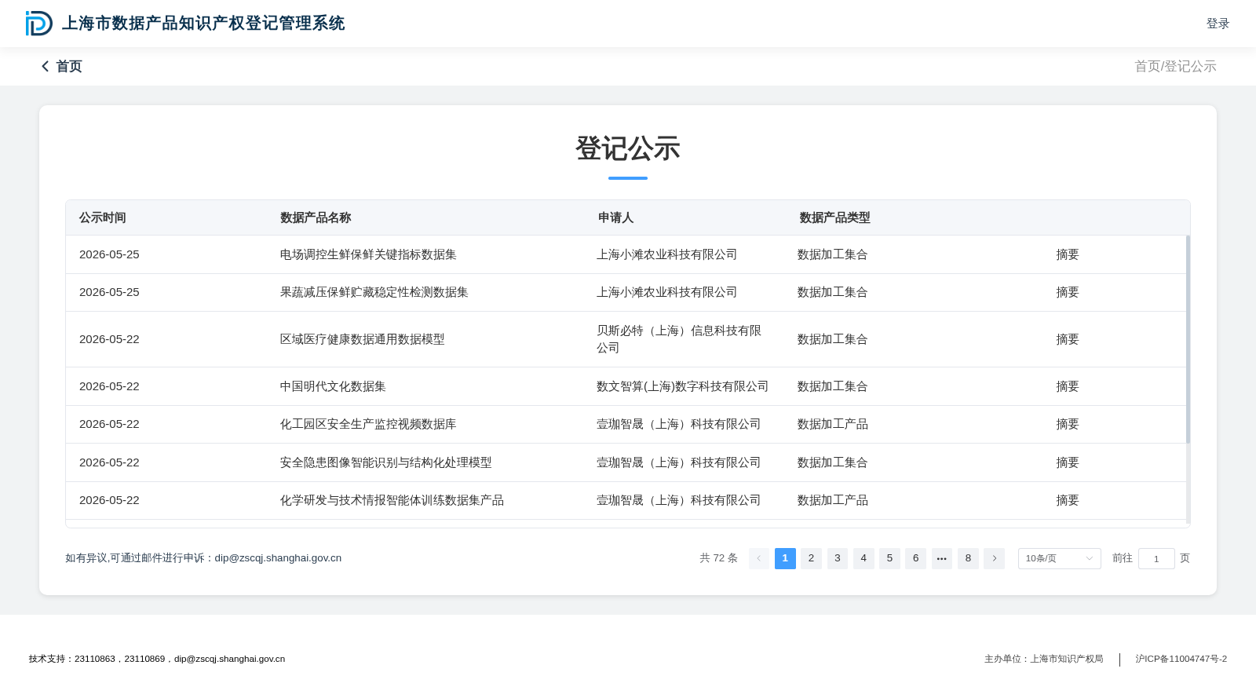Click 公示时间 column header
The height and width of the screenshot is (676, 1256).
point(103,217)
